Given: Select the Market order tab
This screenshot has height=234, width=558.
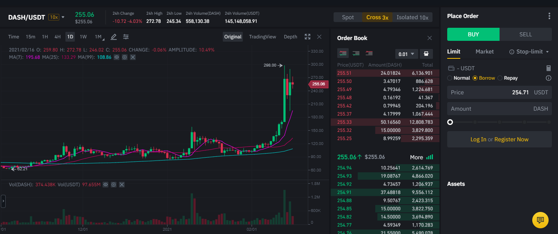Looking at the screenshot, I should point(484,52).
